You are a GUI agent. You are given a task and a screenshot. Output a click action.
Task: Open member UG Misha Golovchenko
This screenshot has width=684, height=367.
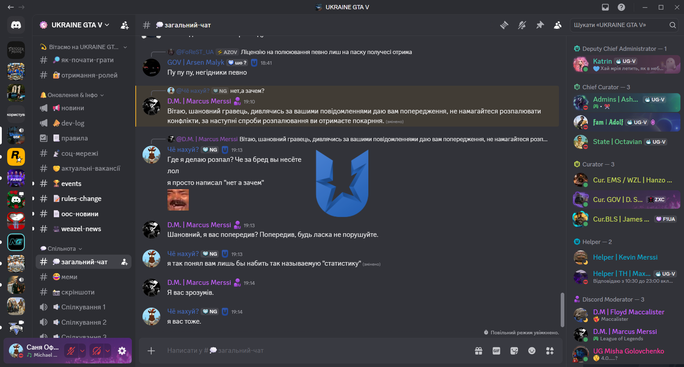click(627, 354)
